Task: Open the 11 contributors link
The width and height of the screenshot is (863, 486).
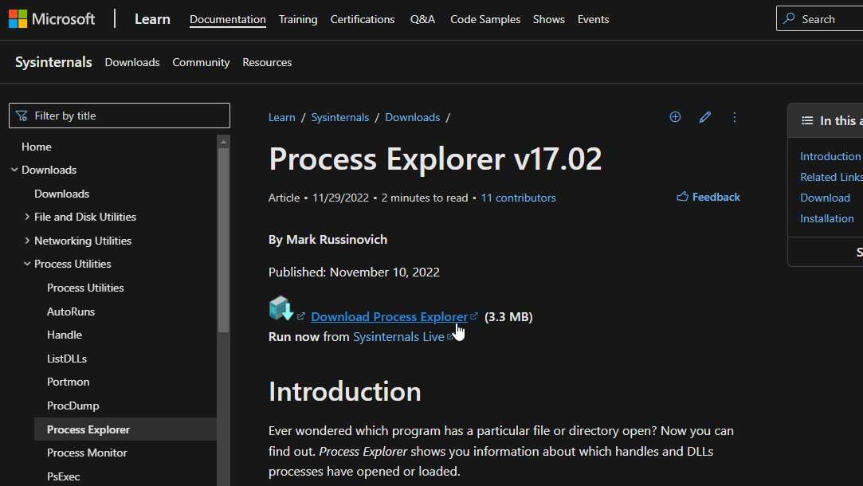Action: pyautogui.click(x=518, y=198)
